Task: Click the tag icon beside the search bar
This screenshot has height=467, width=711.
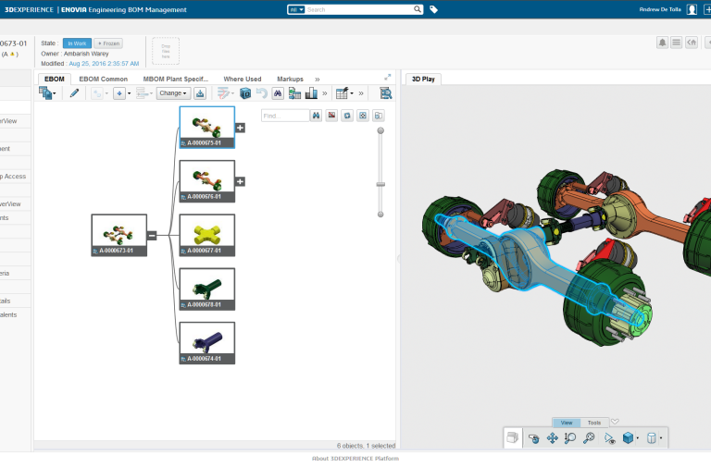Action: (x=433, y=9)
